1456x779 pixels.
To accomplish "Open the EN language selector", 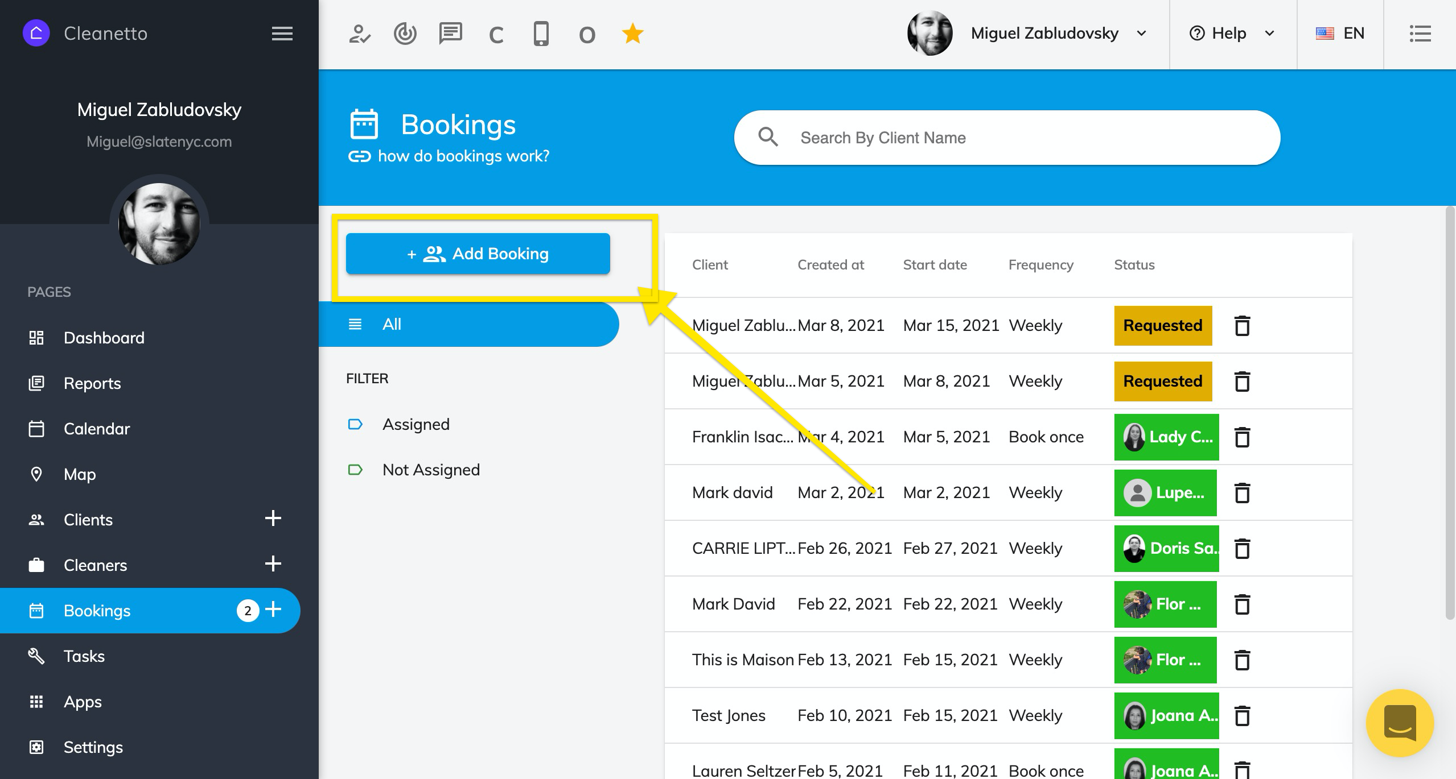I will click(1340, 34).
